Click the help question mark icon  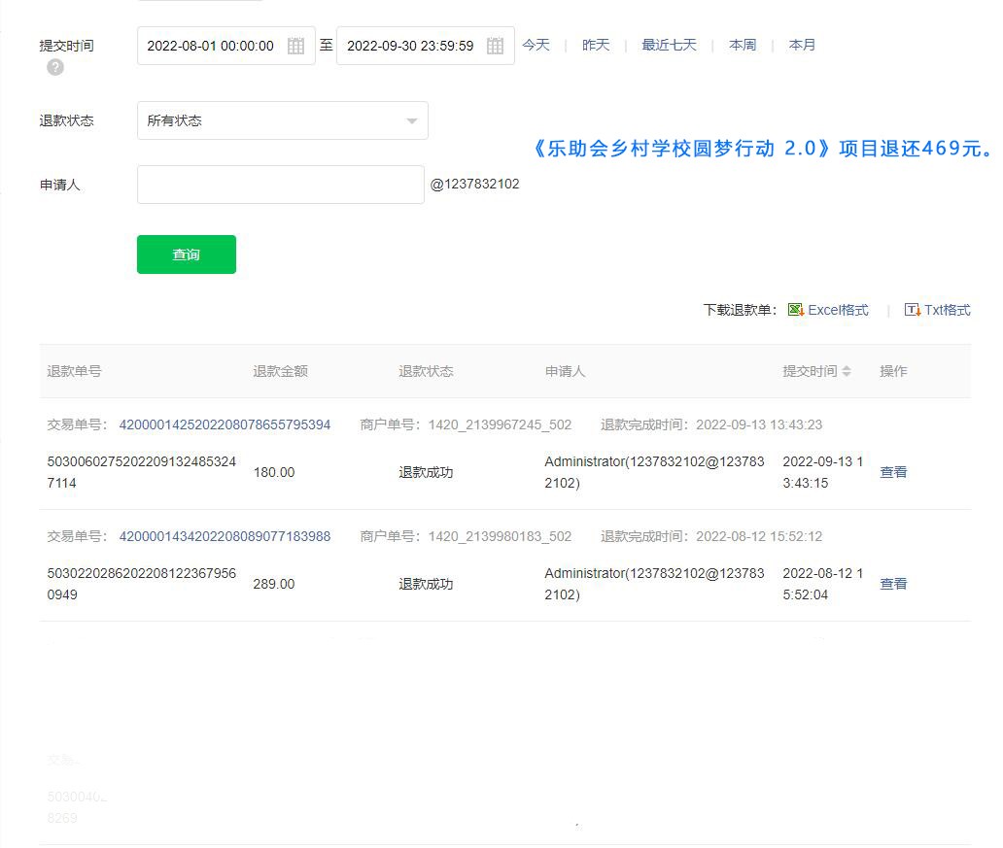[x=55, y=67]
